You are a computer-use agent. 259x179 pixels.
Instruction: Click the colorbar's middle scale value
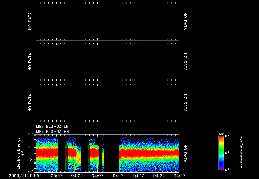[x=227, y=153]
